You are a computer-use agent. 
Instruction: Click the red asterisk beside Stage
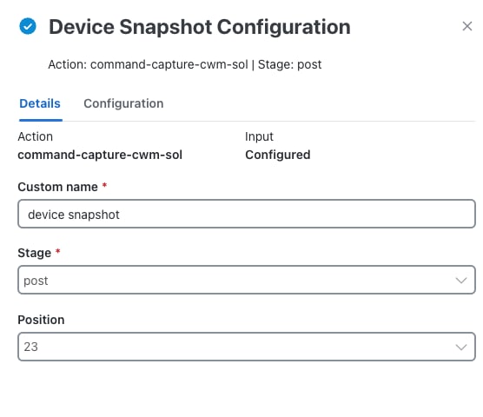[x=57, y=251]
